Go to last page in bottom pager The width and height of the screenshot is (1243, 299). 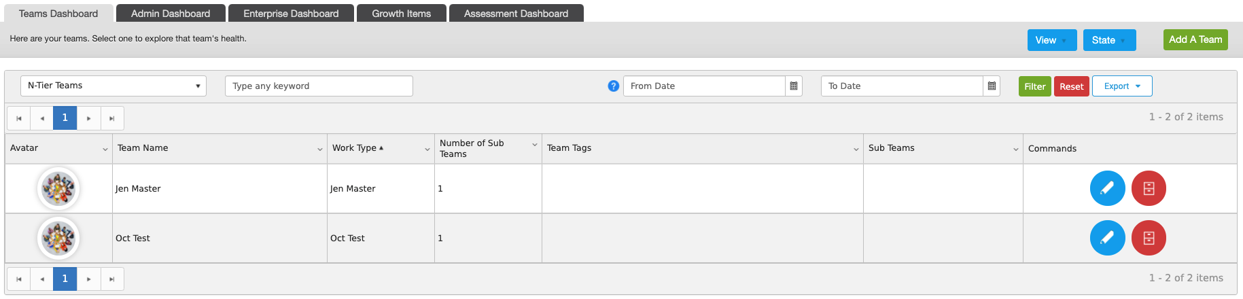[x=112, y=279]
